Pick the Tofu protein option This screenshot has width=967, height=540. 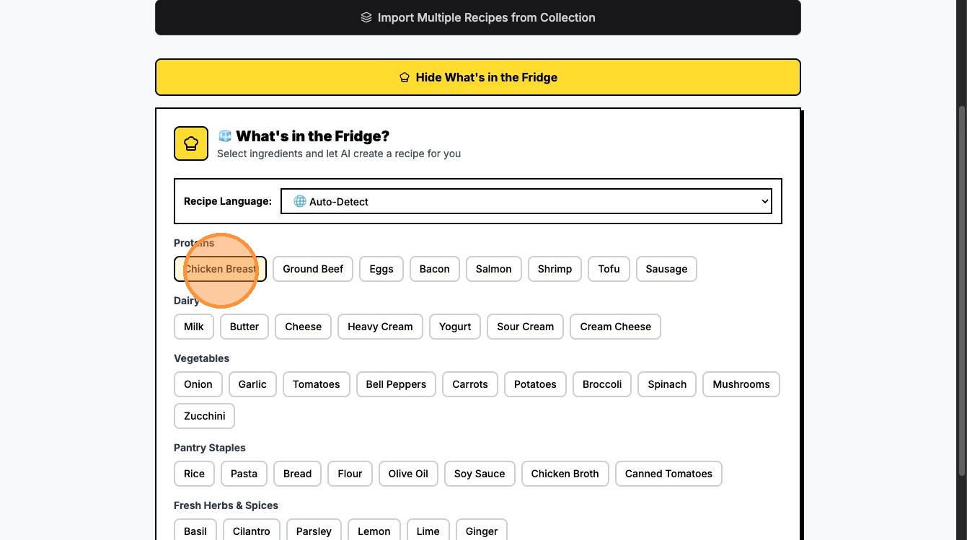(x=609, y=269)
